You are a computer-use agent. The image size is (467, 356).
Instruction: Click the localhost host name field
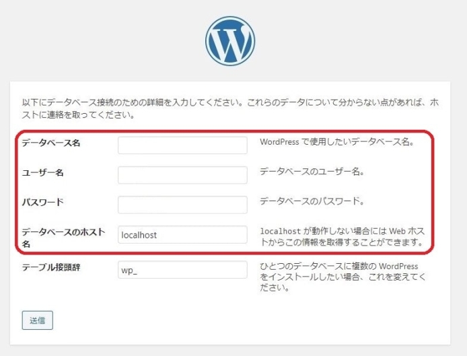tap(182, 234)
